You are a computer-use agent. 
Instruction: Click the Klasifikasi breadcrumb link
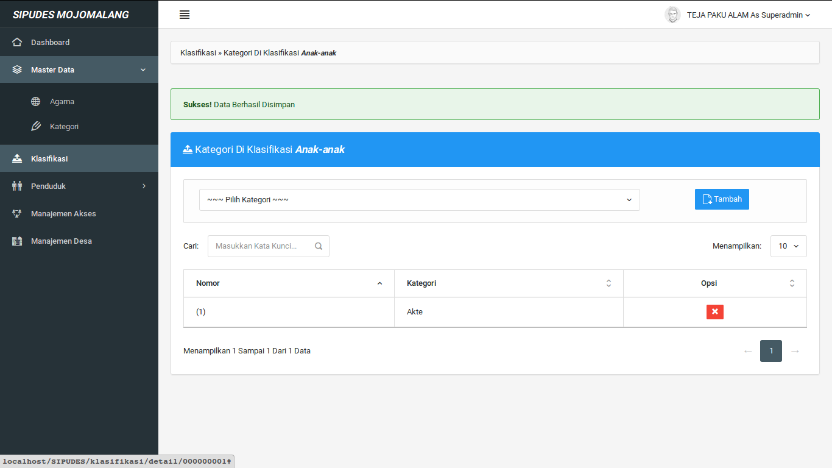198,52
